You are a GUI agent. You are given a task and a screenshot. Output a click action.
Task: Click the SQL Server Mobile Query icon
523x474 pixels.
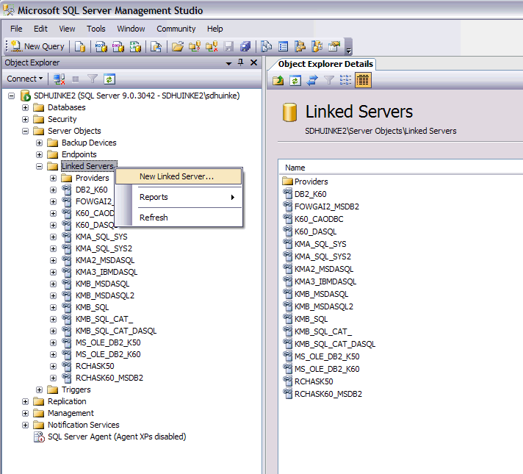click(156, 46)
